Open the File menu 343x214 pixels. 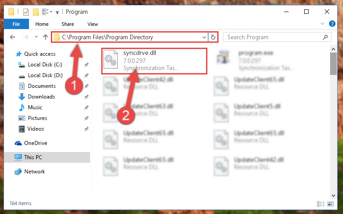[16, 24]
